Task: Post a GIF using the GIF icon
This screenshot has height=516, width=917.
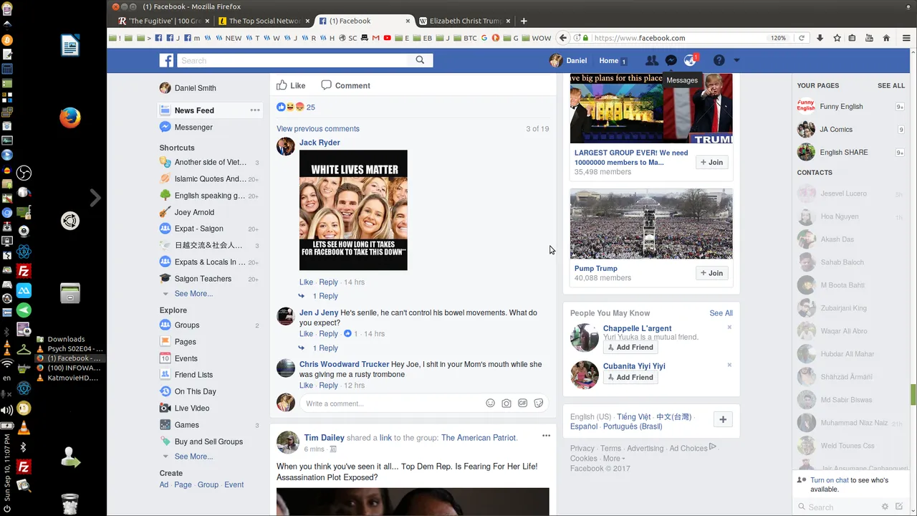Action: tap(523, 403)
